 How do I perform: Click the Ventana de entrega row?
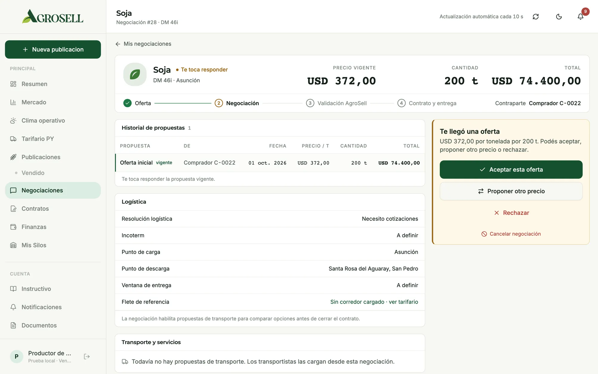coord(270,285)
